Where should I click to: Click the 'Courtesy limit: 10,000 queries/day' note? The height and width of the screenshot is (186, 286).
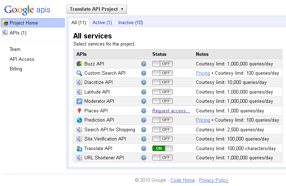tap(231, 82)
